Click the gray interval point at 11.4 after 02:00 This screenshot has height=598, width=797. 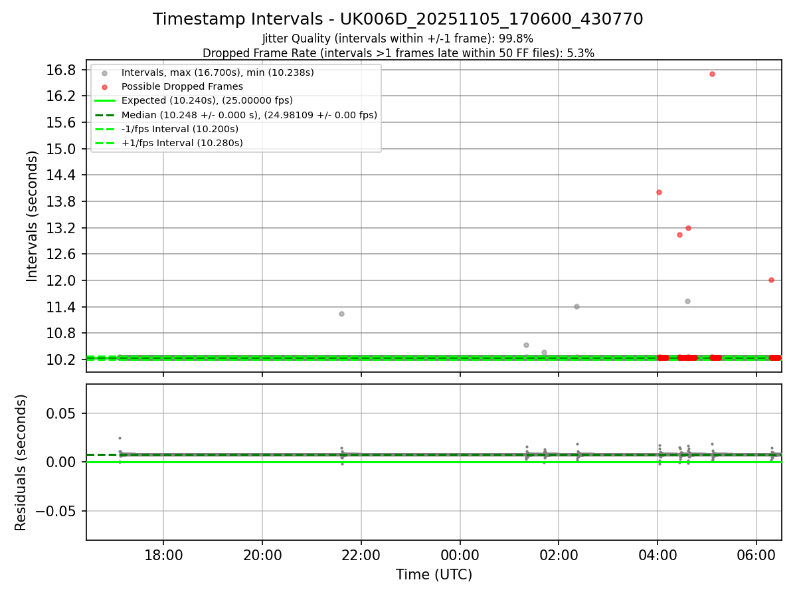click(x=576, y=306)
